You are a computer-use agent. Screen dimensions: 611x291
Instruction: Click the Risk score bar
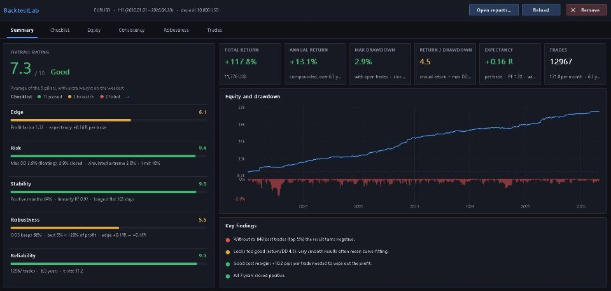tap(108, 156)
